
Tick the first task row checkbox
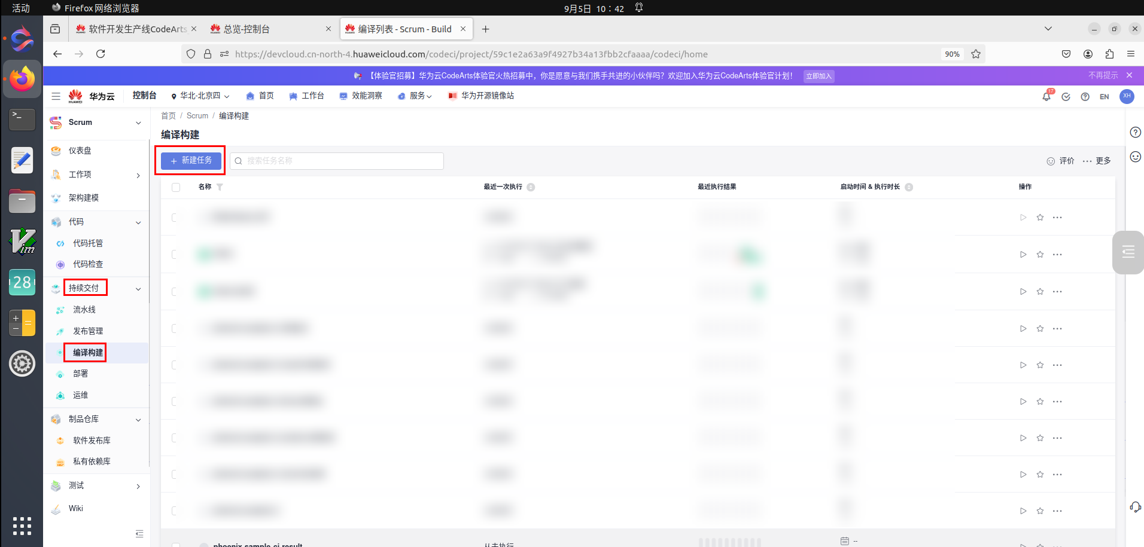175,218
